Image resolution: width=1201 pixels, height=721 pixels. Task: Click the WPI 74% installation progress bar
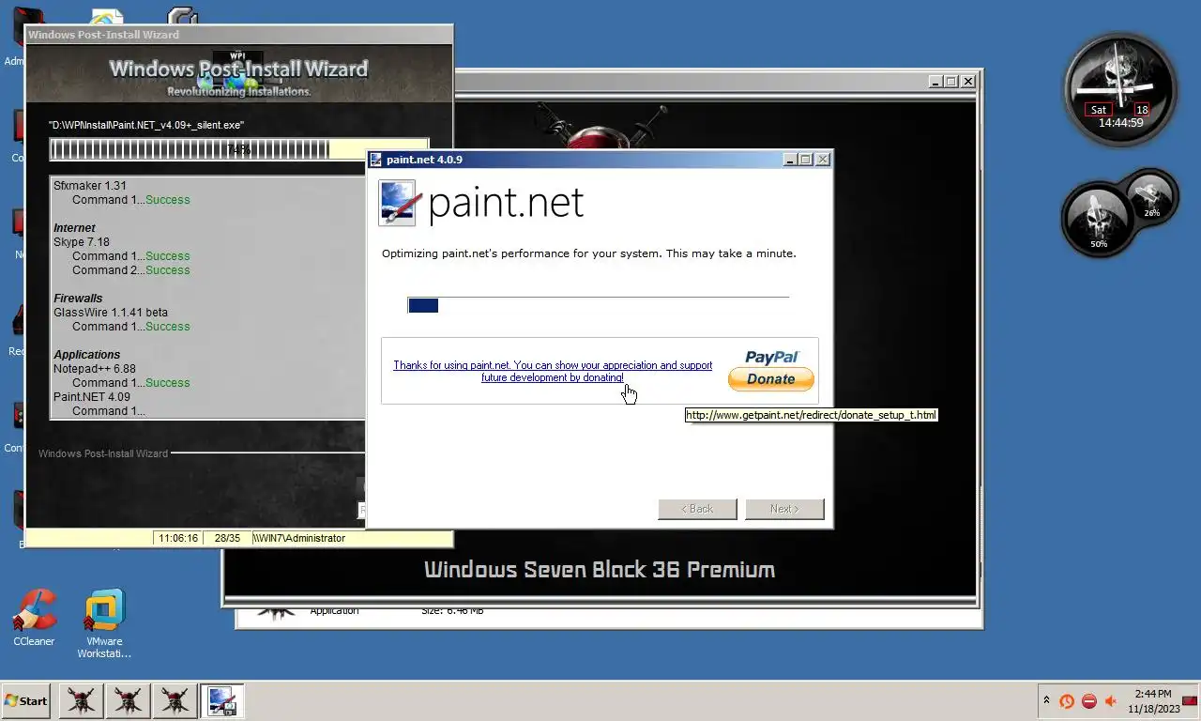[239, 149]
